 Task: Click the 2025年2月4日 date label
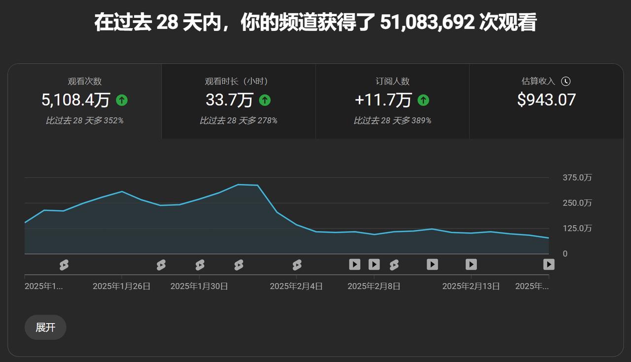point(296,286)
